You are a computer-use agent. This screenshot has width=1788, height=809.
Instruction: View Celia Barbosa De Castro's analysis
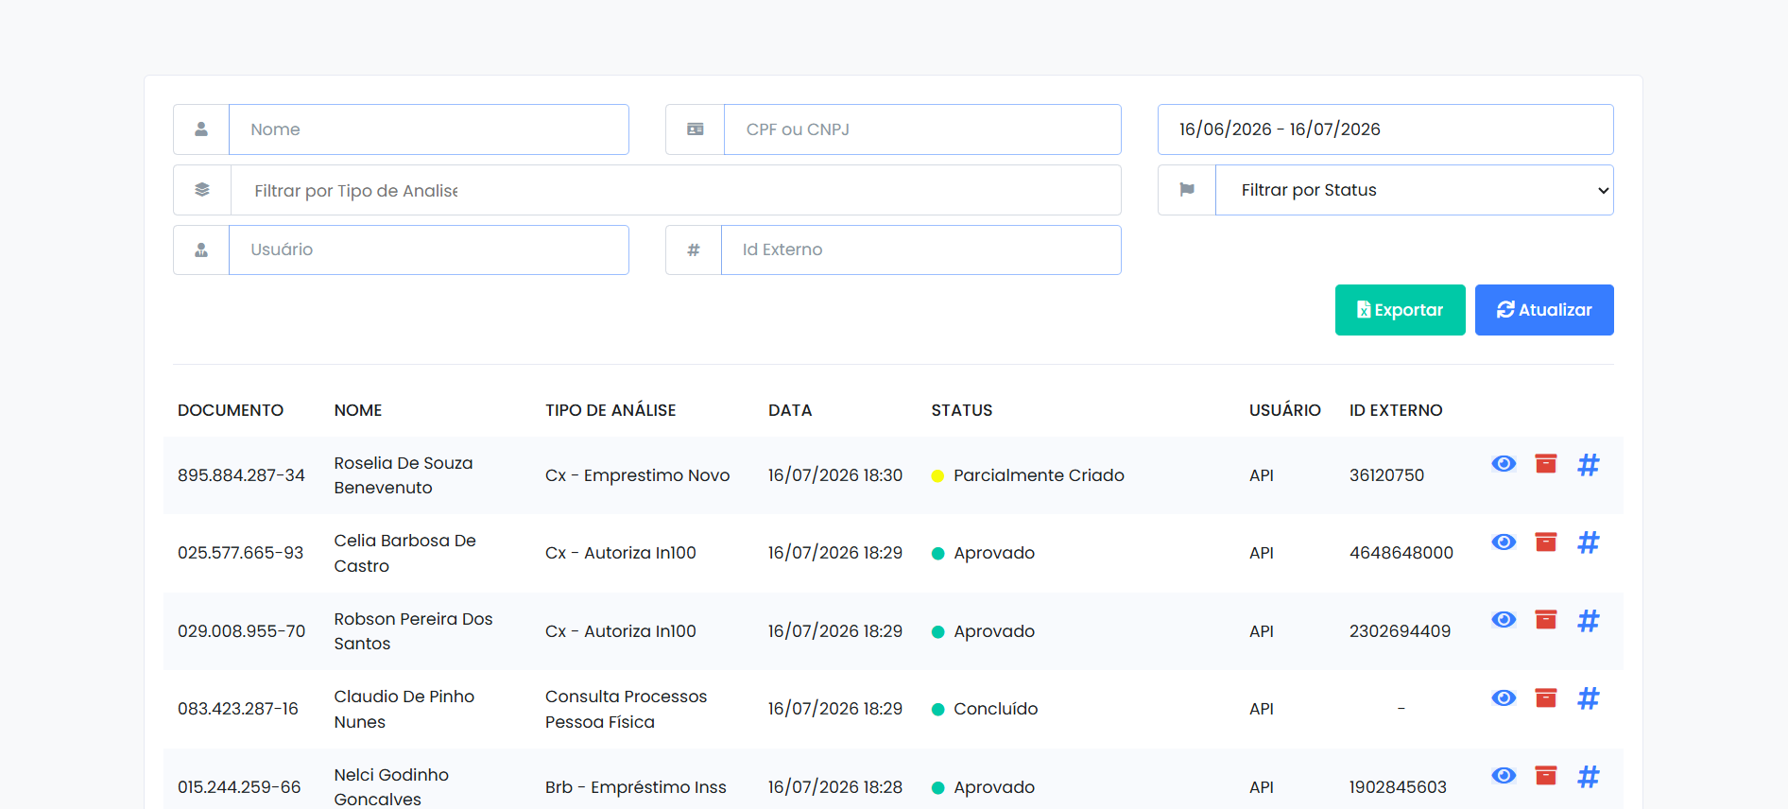click(x=1504, y=542)
